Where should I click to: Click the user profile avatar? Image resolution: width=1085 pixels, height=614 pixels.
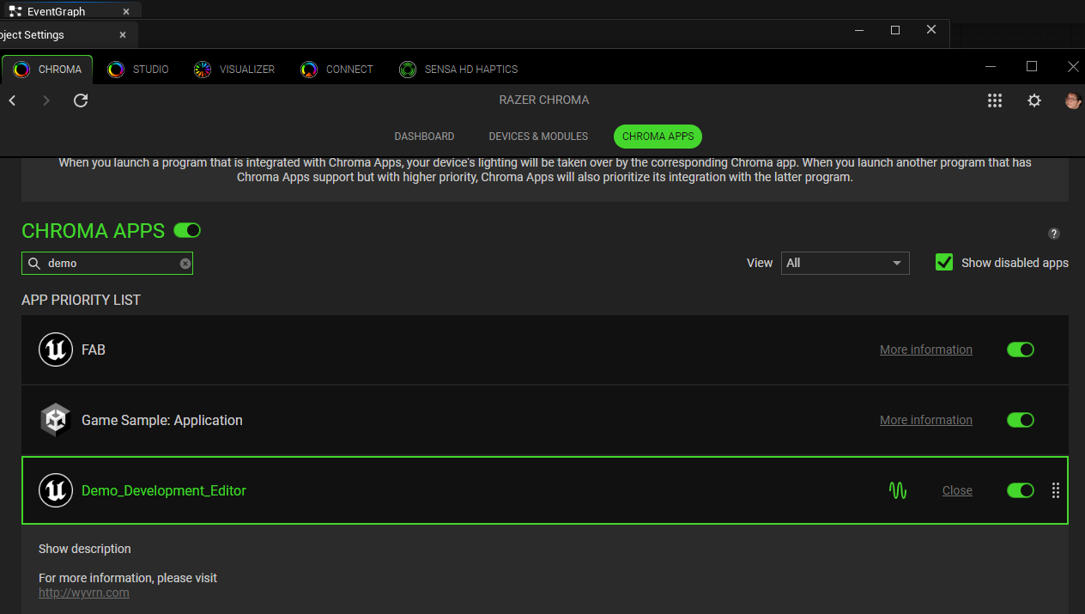[x=1072, y=100]
